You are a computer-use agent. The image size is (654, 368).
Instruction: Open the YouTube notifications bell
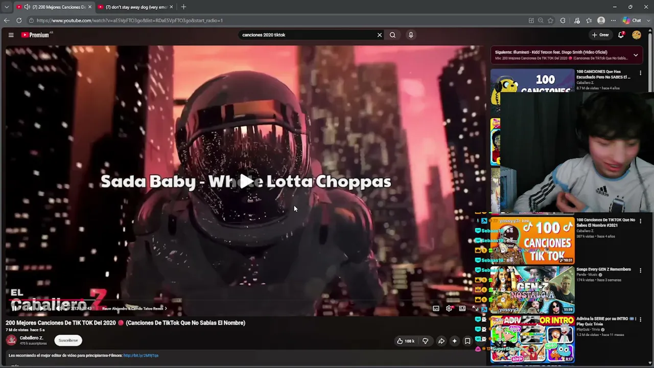tap(621, 35)
